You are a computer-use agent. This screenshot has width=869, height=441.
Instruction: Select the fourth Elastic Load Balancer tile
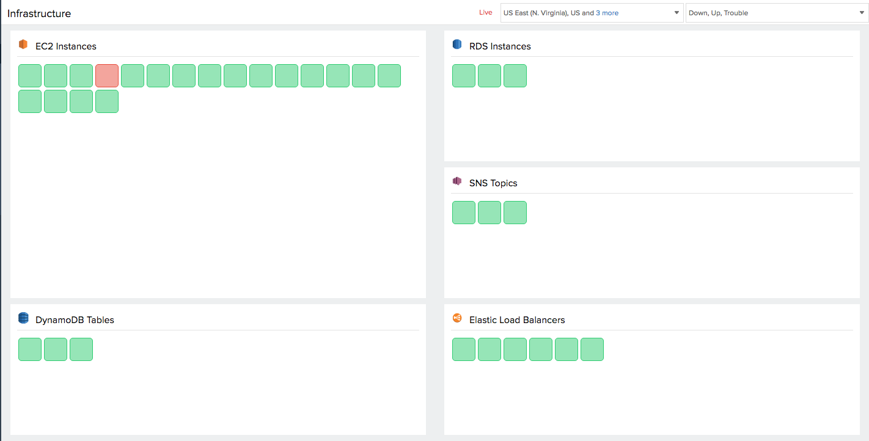point(540,349)
